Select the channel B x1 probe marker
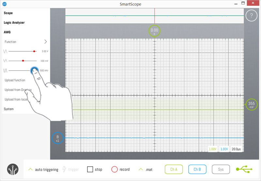 [57, 138]
